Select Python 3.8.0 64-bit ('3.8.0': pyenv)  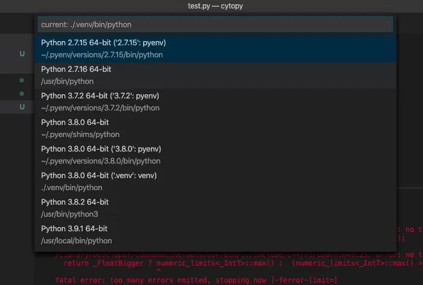click(101, 149)
